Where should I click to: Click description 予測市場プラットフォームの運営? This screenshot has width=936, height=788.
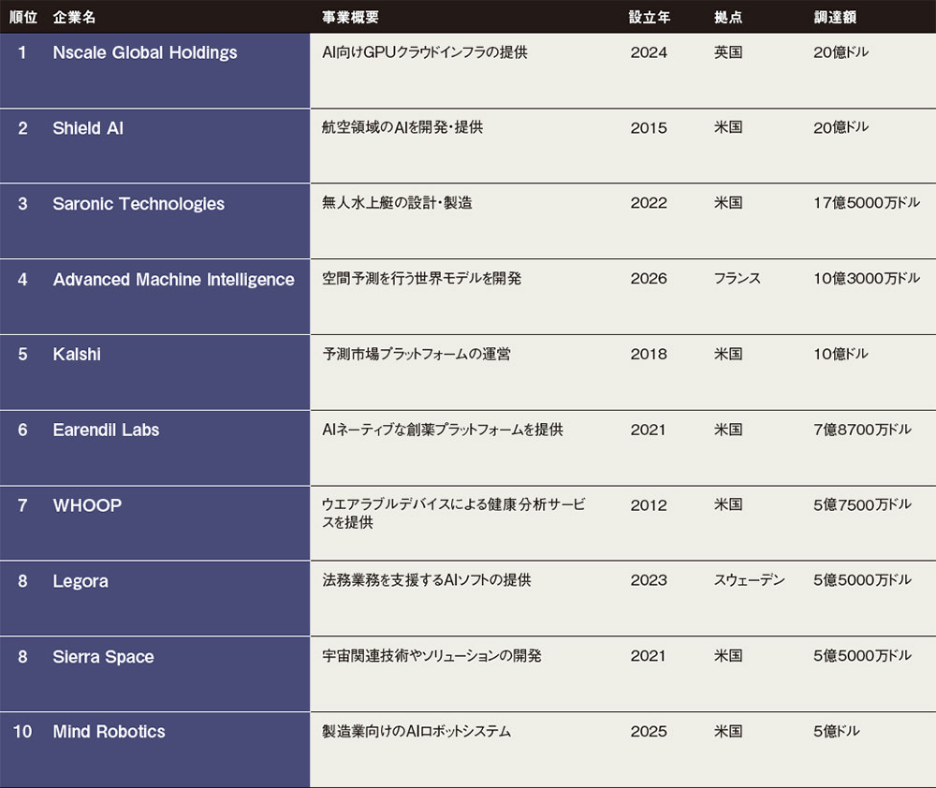(x=417, y=354)
